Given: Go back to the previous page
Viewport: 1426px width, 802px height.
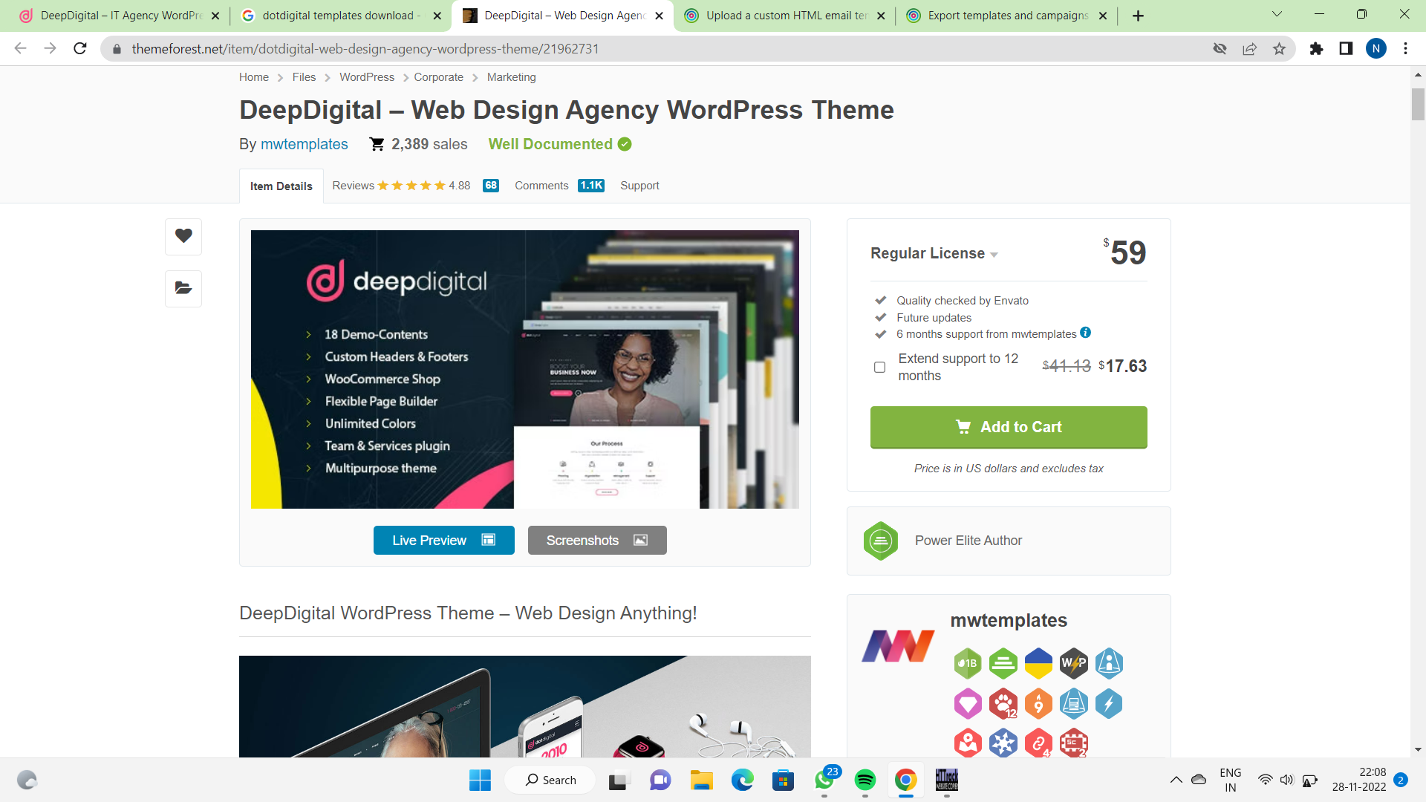Looking at the screenshot, I should point(21,48).
